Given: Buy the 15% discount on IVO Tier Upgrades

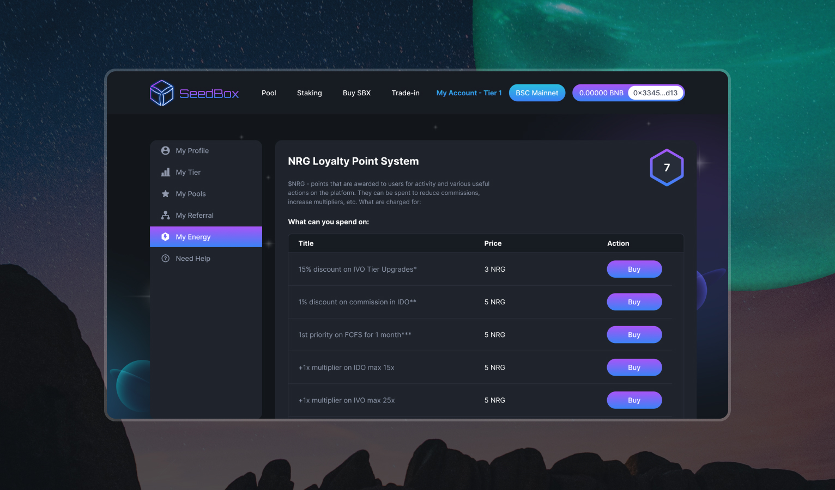Looking at the screenshot, I should (634, 269).
